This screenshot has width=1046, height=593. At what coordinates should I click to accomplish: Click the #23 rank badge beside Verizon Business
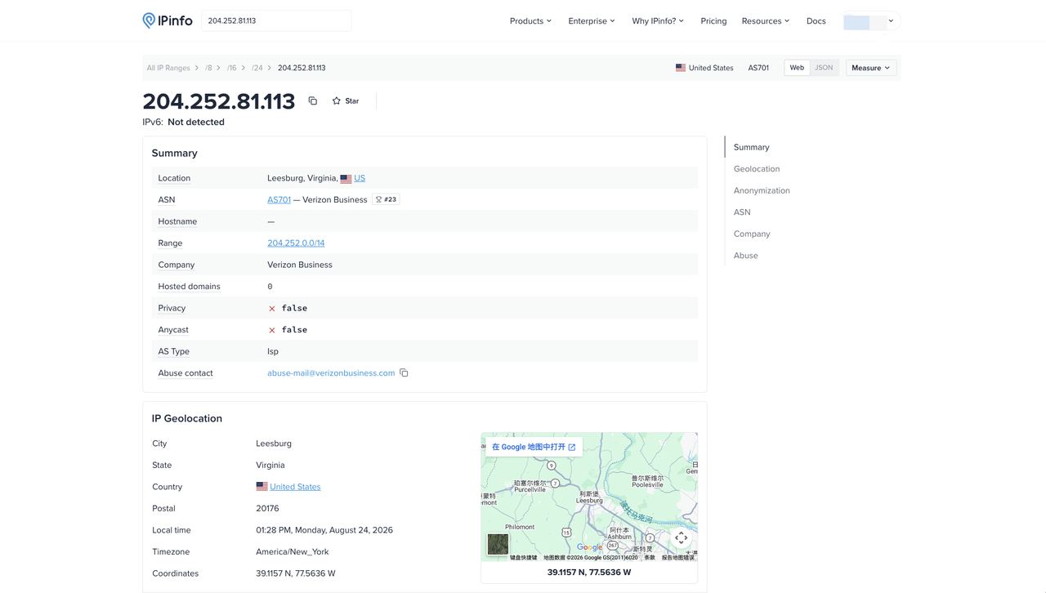pos(386,199)
